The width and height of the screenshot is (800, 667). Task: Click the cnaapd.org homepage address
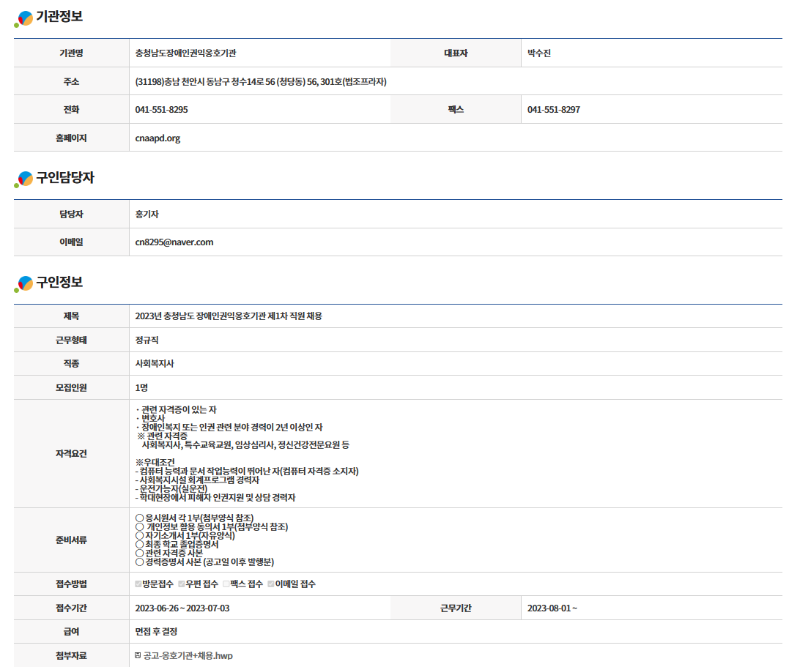pyautogui.click(x=158, y=138)
